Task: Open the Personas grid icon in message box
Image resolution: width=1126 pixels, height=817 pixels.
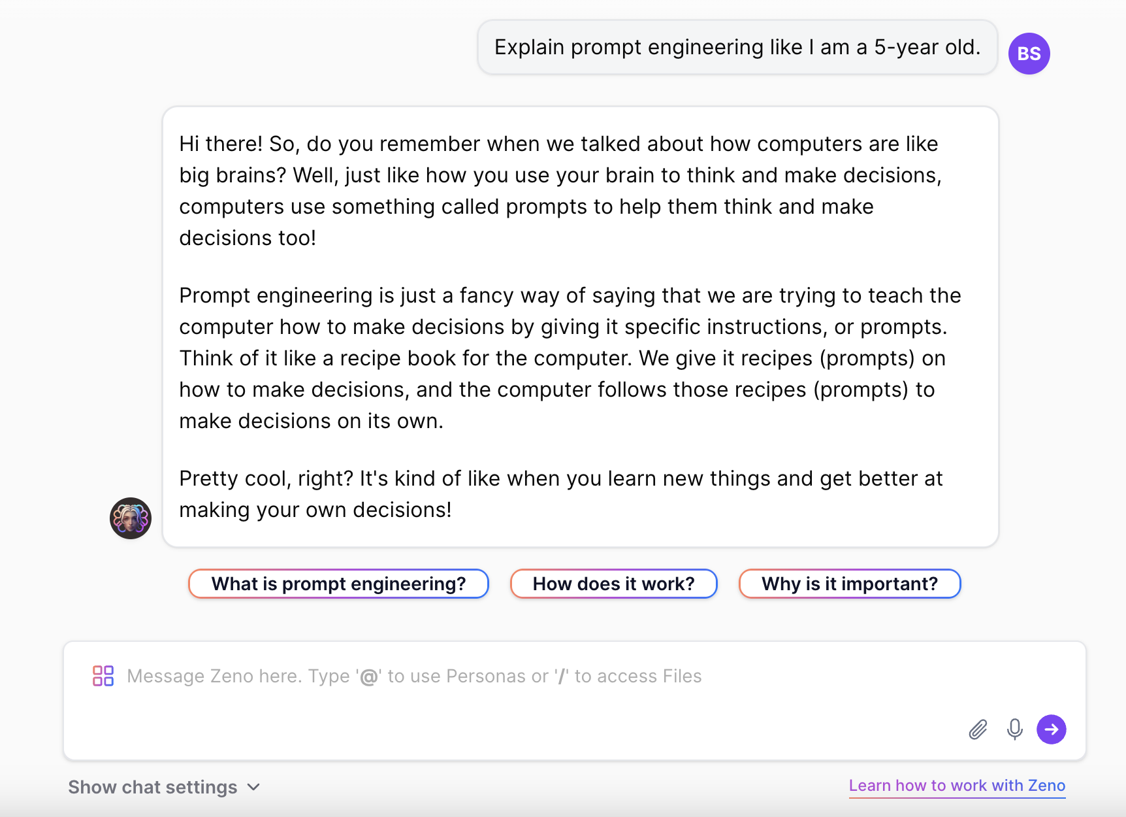Action: click(x=103, y=676)
